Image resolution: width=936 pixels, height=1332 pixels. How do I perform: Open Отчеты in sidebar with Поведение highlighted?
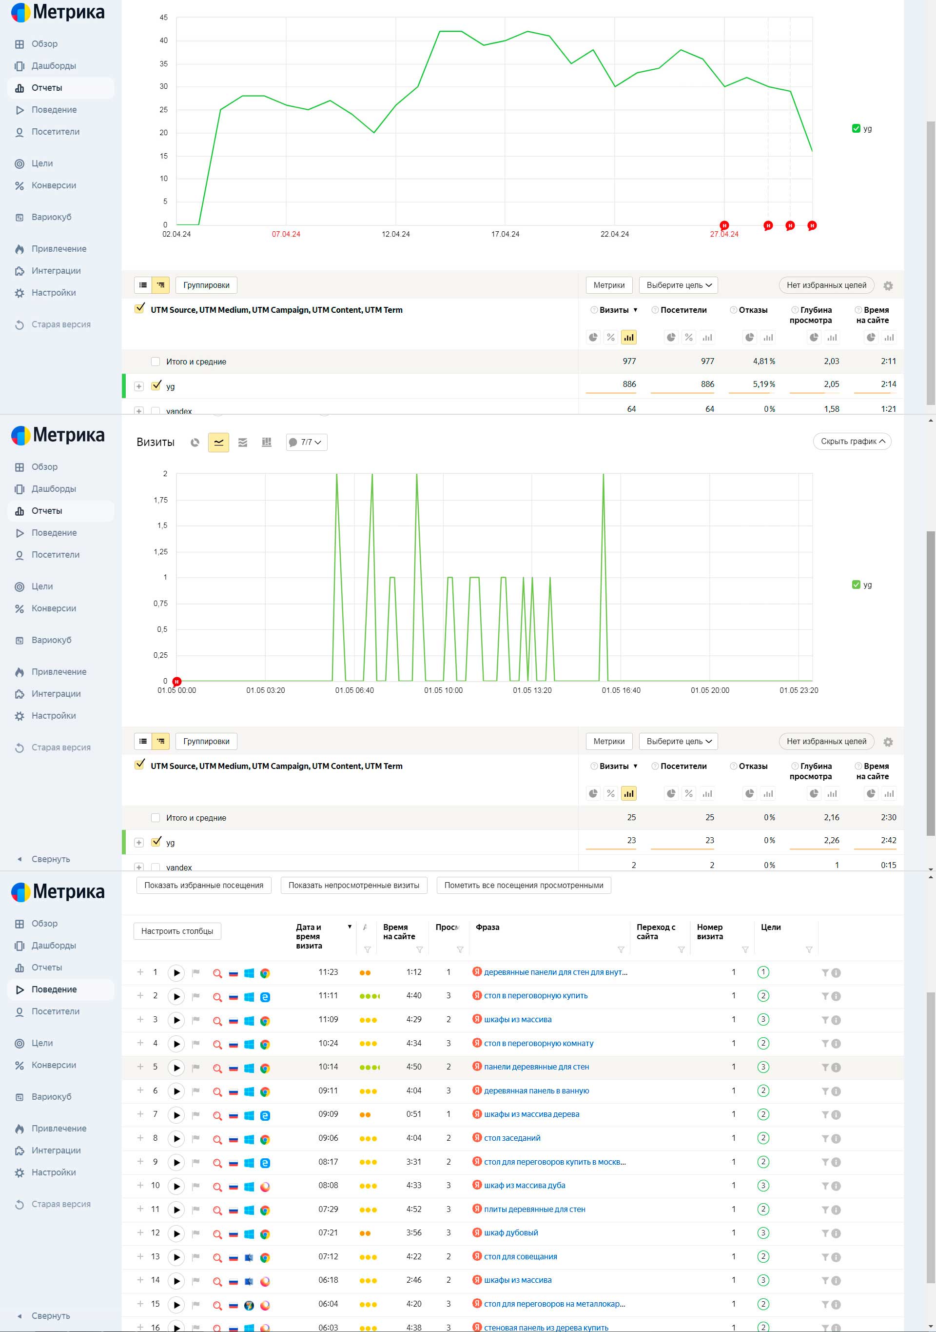[x=46, y=967]
